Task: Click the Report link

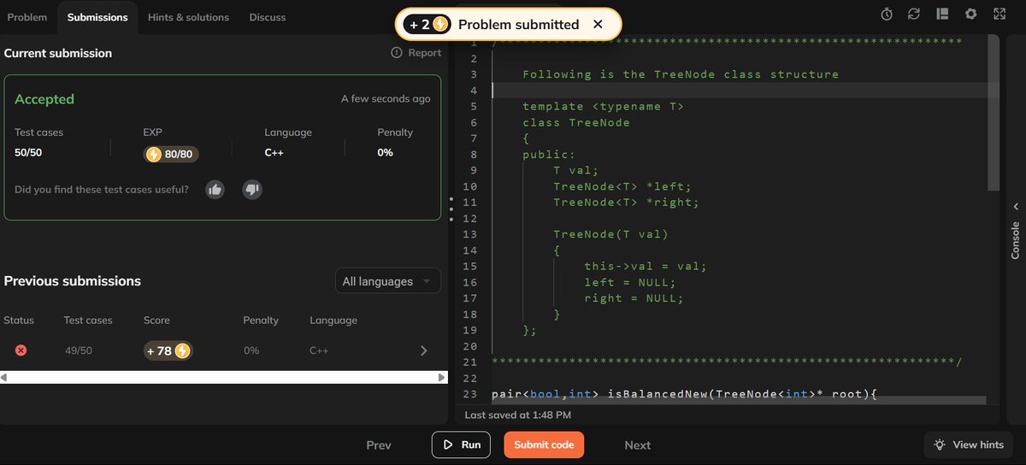Action: (425, 53)
